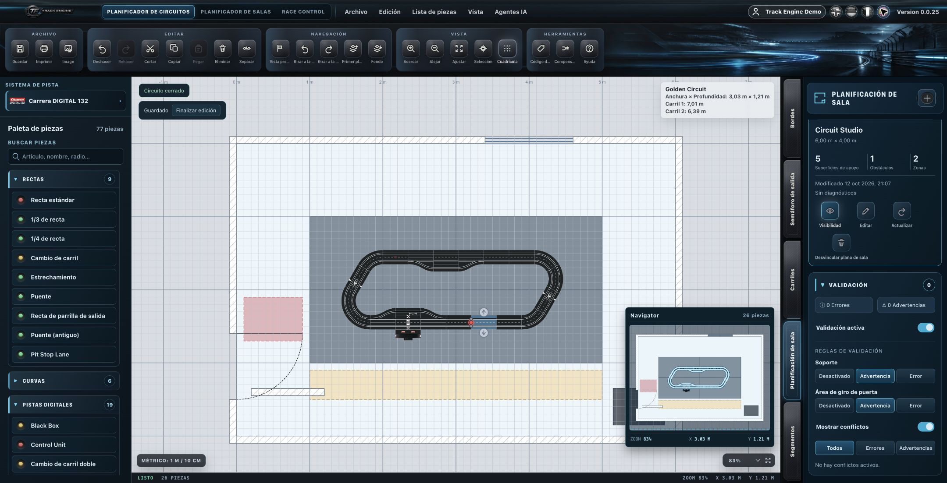Screen dimensions: 947x483
Task: Click the Imprimir printer icon
Action: click(x=44, y=49)
